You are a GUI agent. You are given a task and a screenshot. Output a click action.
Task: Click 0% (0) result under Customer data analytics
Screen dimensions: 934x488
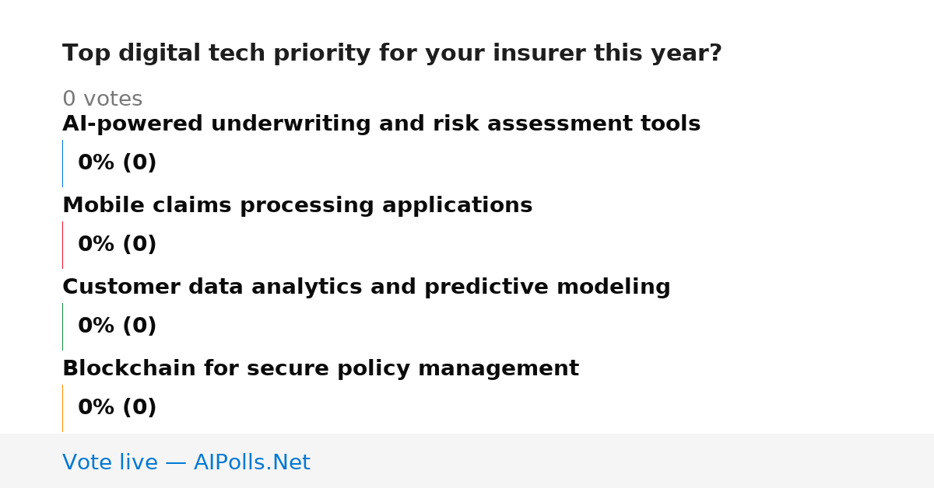(118, 326)
